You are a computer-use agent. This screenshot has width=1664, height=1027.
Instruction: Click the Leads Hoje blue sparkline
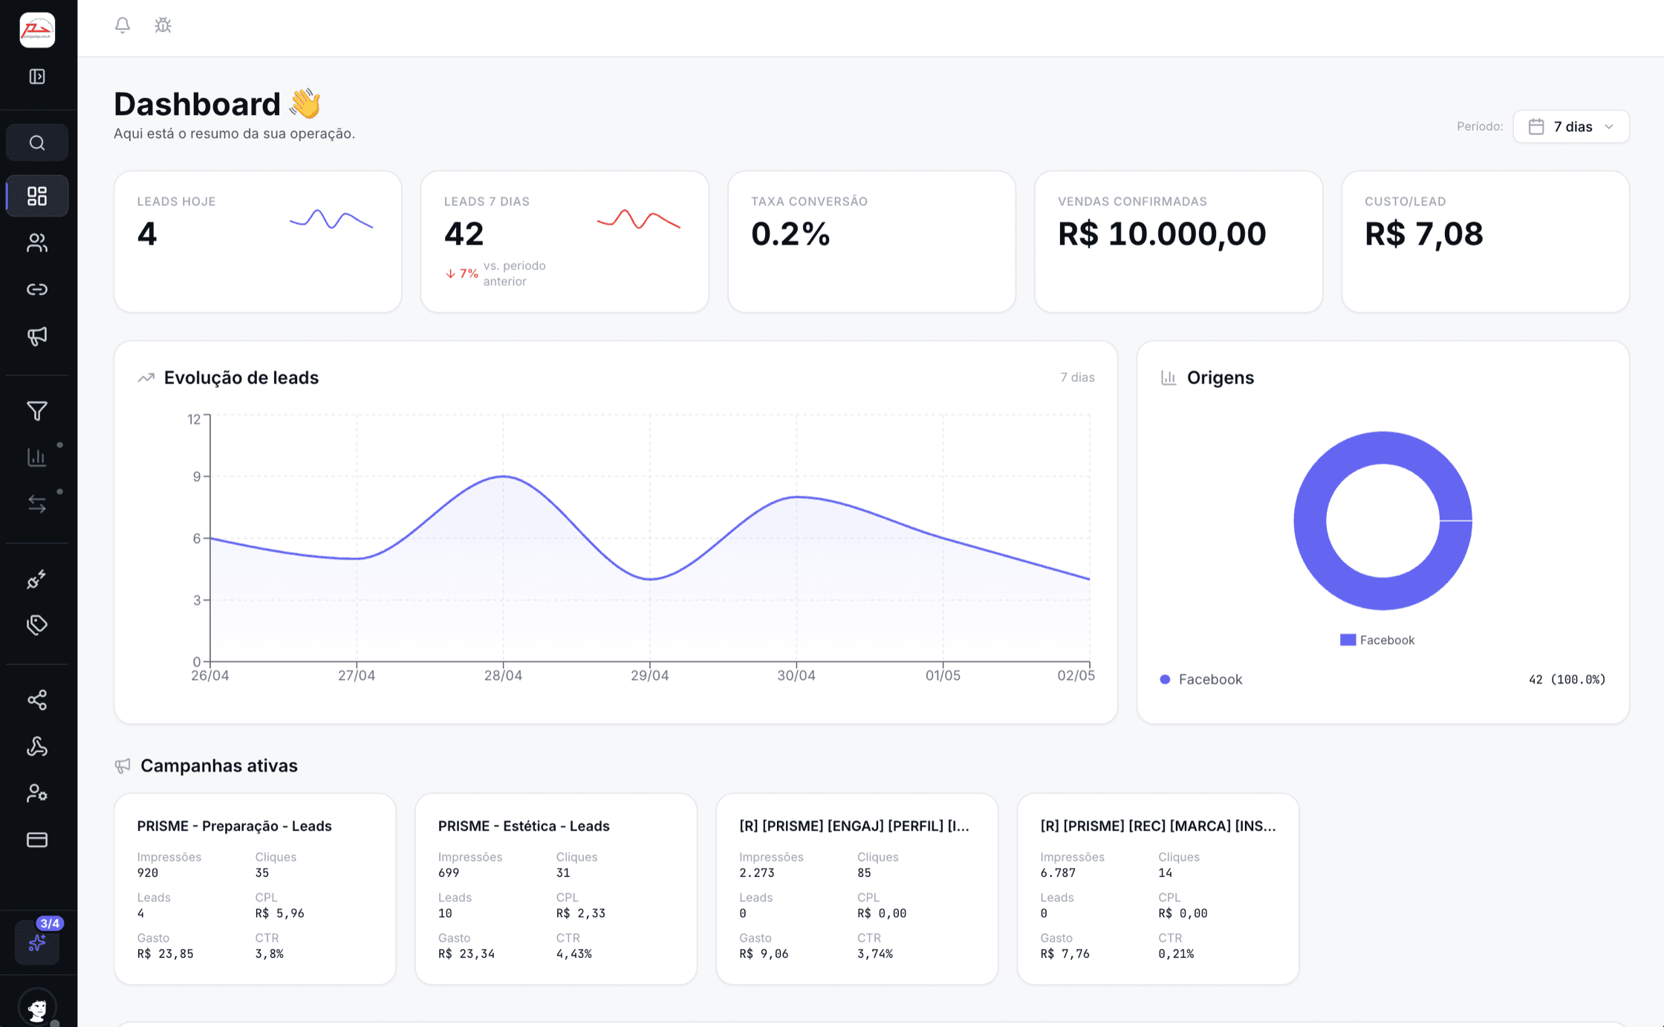click(x=331, y=219)
